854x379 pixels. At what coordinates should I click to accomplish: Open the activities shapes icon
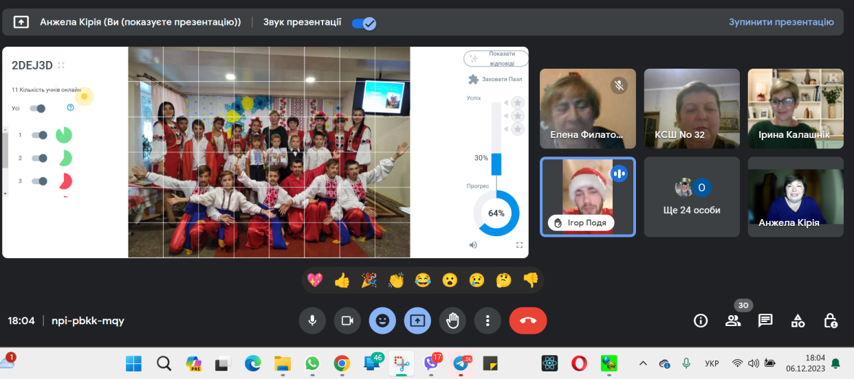pyautogui.click(x=798, y=321)
